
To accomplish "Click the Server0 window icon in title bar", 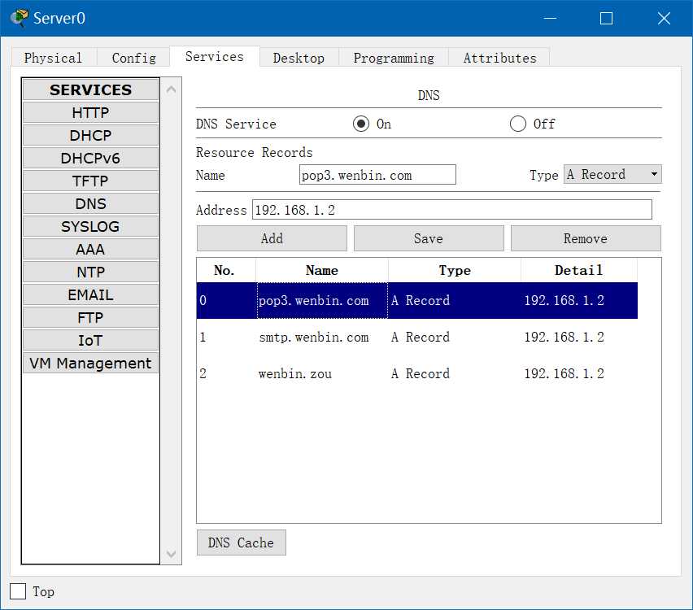I will point(19,18).
